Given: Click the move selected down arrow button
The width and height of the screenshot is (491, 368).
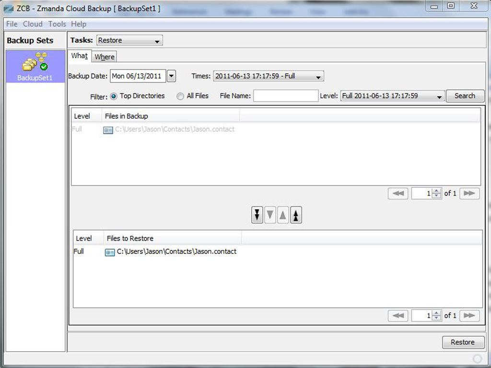Looking at the screenshot, I should pos(270,215).
